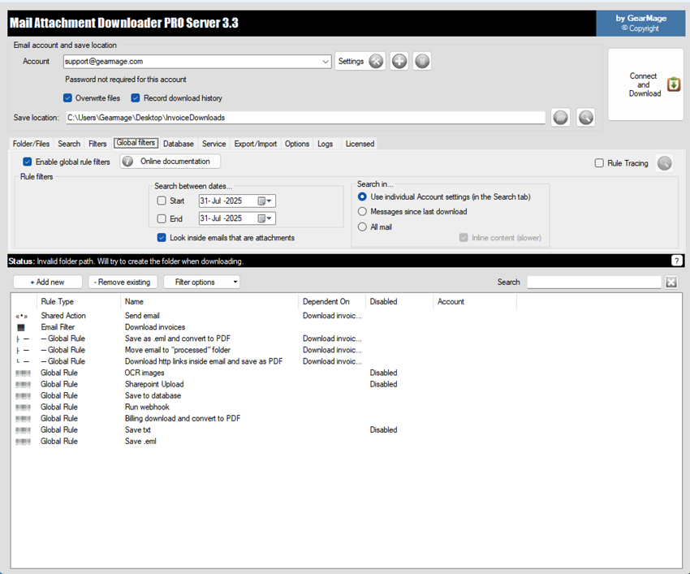Delete the account using the trash icon

click(422, 61)
